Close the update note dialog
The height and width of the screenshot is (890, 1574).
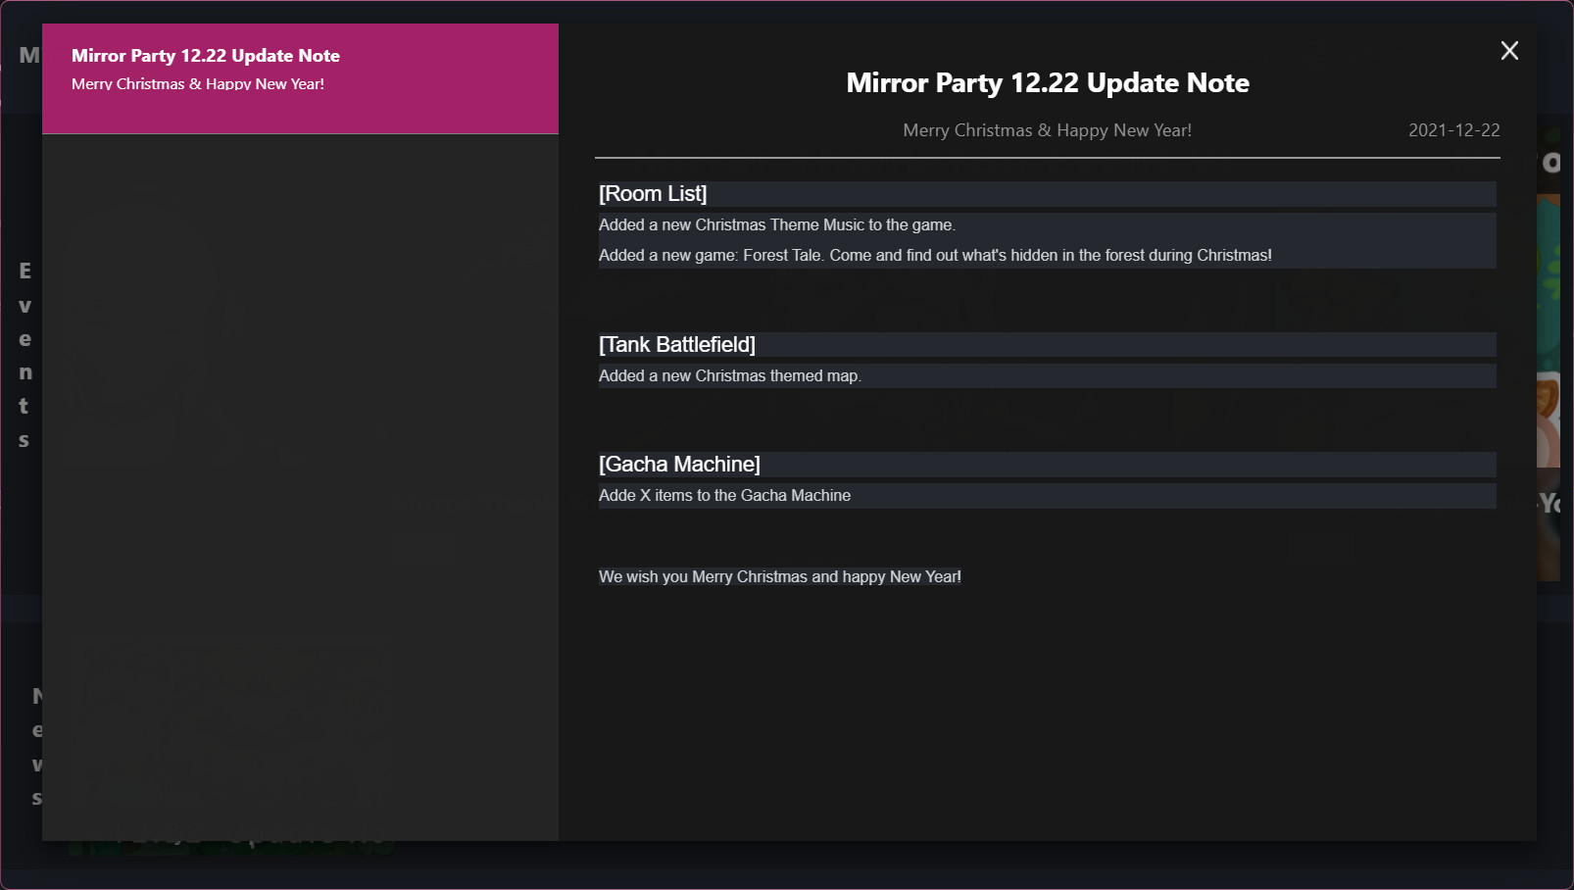(1509, 50)
